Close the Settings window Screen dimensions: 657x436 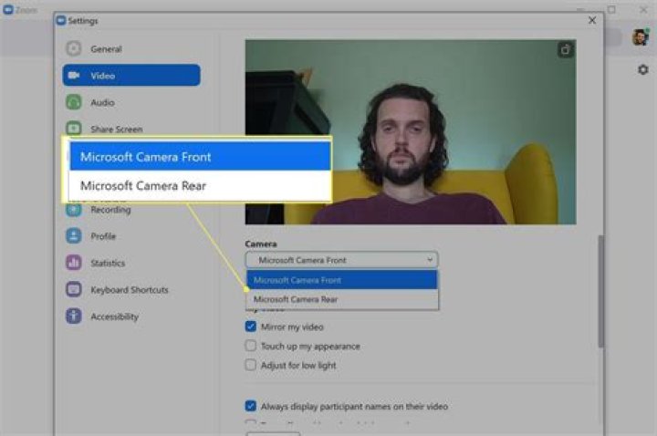pos(592,20)
